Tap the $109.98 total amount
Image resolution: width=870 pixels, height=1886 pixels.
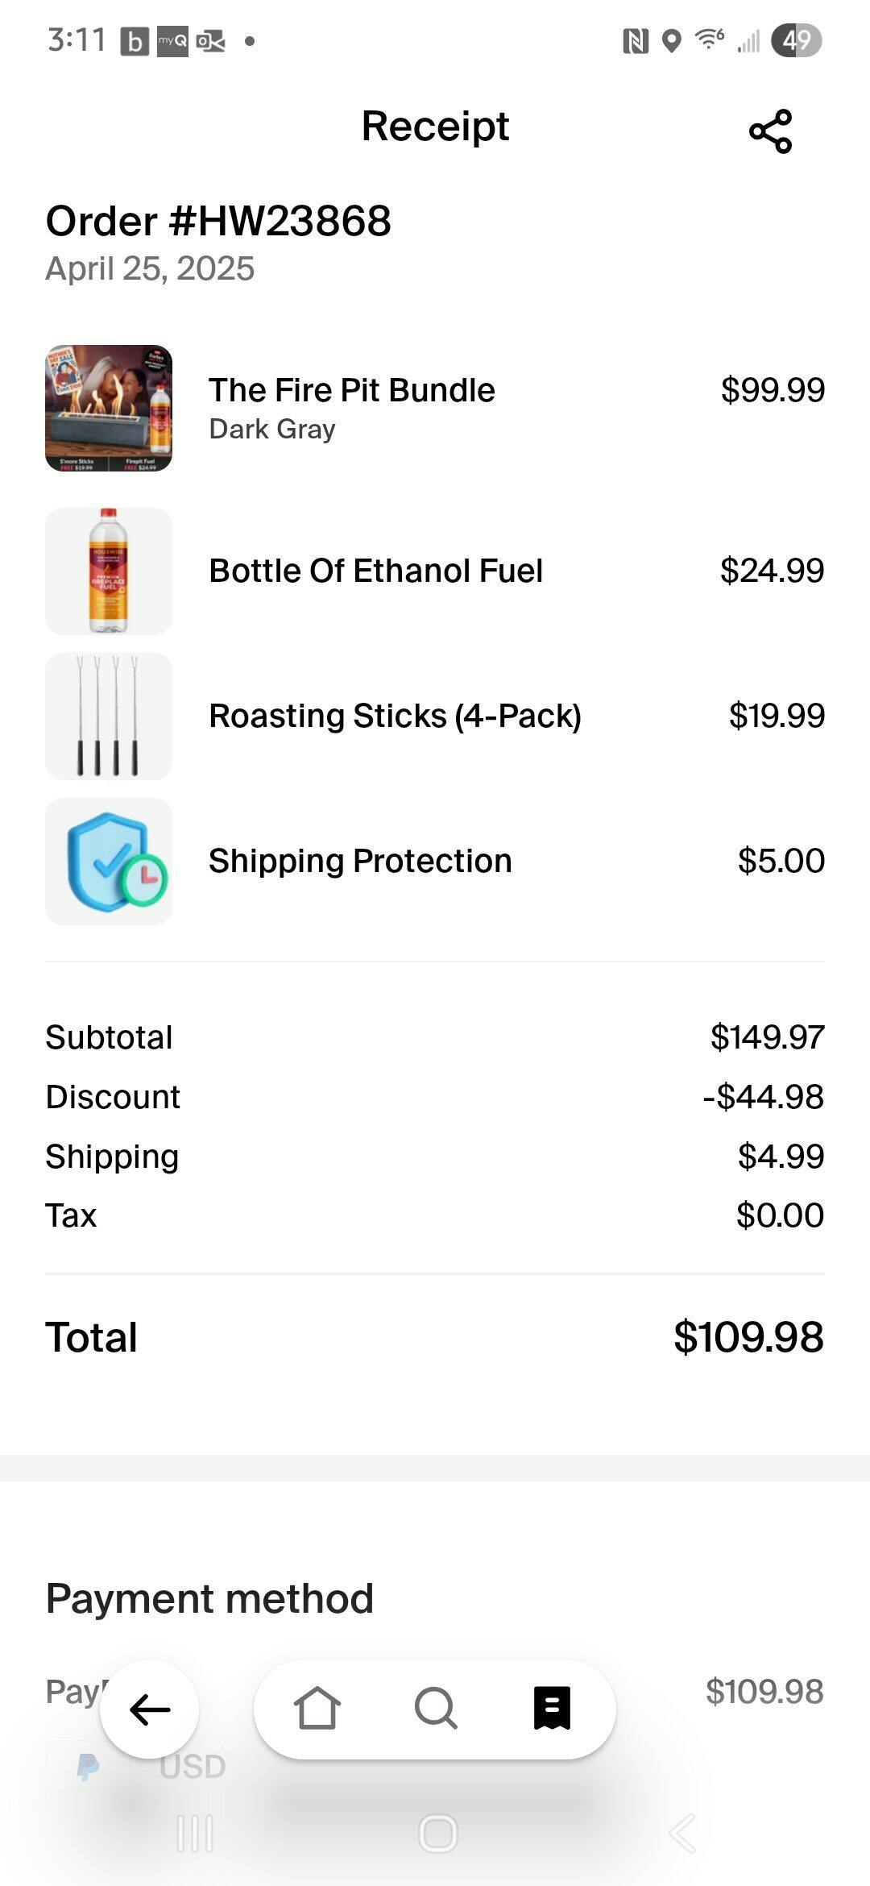pyautogui.click(x=748, y=1338)
